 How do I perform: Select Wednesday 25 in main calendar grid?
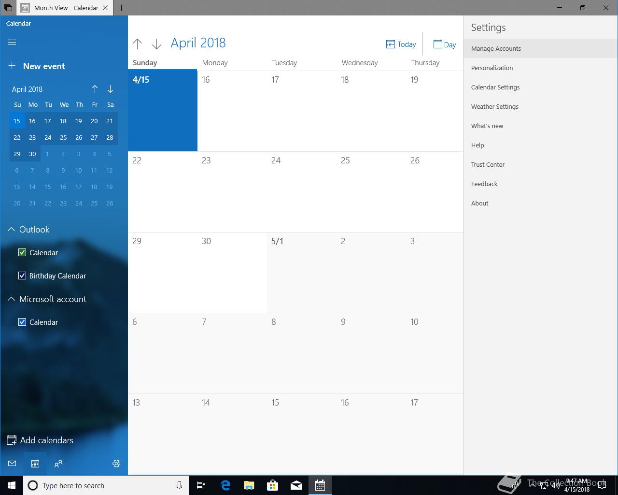[x=371, y=192]
